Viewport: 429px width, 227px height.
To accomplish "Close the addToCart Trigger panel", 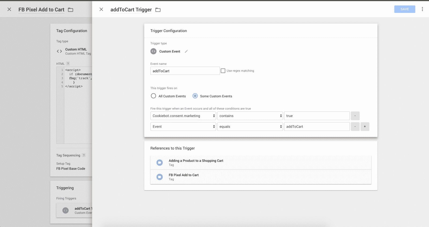I will (101, 9).
